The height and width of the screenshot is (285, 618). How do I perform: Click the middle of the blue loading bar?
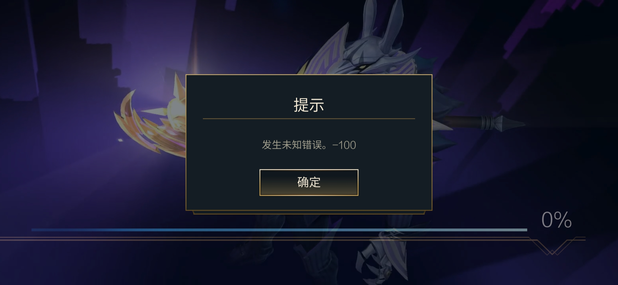(x=279, y=230)
